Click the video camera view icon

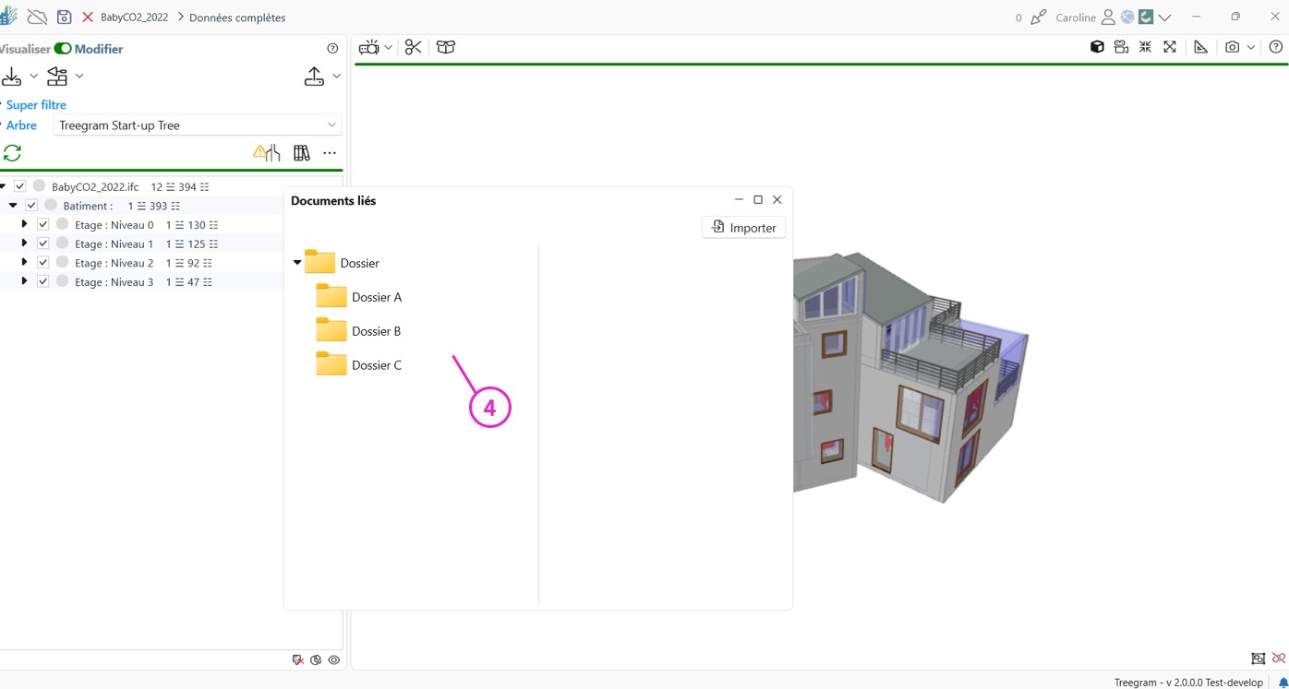coord(1121,47)
